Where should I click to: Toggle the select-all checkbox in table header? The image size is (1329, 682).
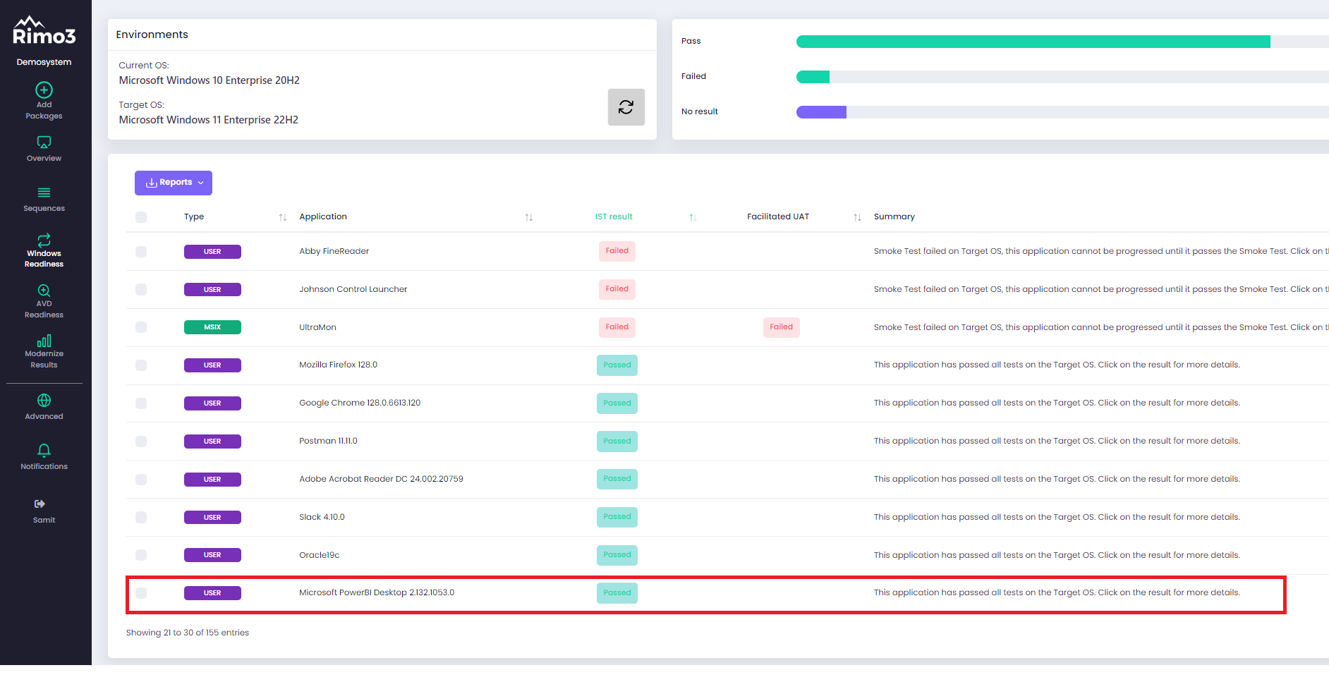tap(141, 217)
